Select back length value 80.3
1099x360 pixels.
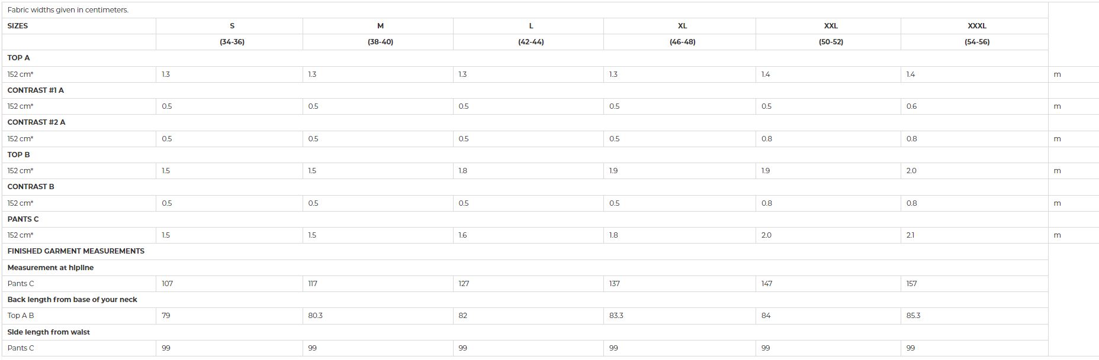pyautogui.click(x=315, y=316)
